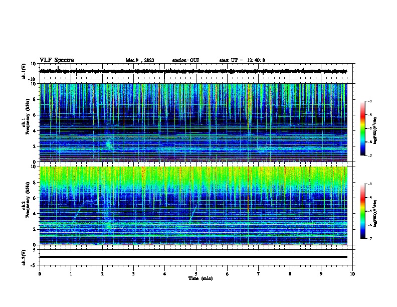The image size is (397, 307).
Task: Click the "ch.3(V)" axis label
Action: (24, 257)
